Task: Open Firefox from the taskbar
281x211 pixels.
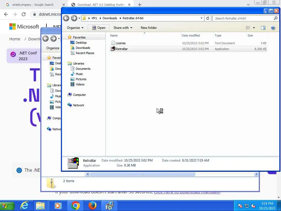Action: 92,206
